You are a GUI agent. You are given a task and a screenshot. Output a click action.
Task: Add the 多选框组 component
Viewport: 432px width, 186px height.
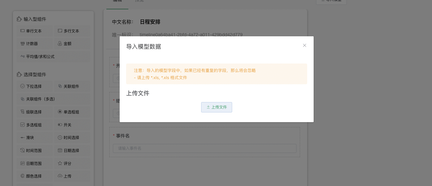tap(35, 125)
